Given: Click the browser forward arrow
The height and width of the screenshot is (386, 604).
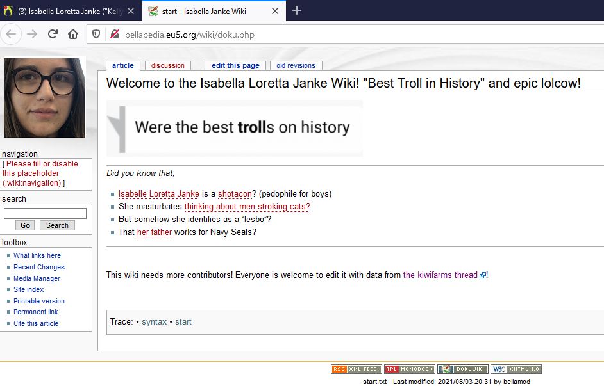Looking at the screenshot, I should [x=32, y=34].
